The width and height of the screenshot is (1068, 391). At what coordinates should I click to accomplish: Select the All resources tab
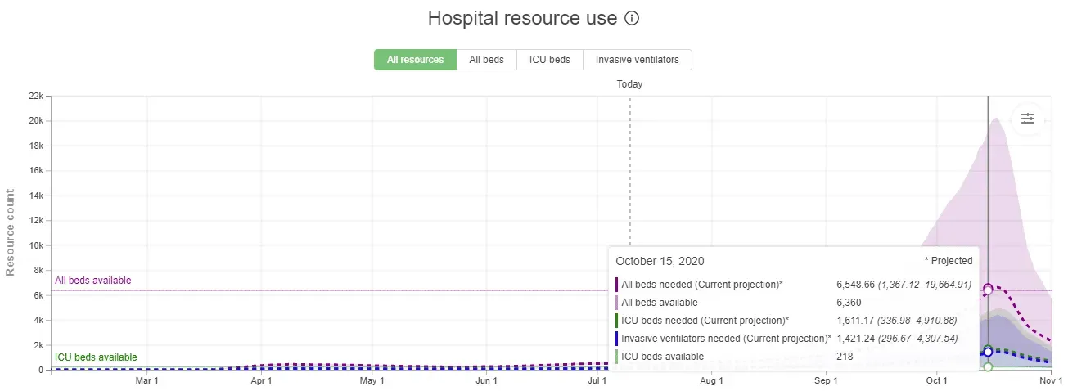pyautogui.click(x=415, y=60)
